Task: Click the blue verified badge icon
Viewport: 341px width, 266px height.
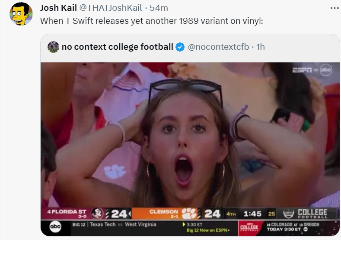Action: tap(180, 47)
